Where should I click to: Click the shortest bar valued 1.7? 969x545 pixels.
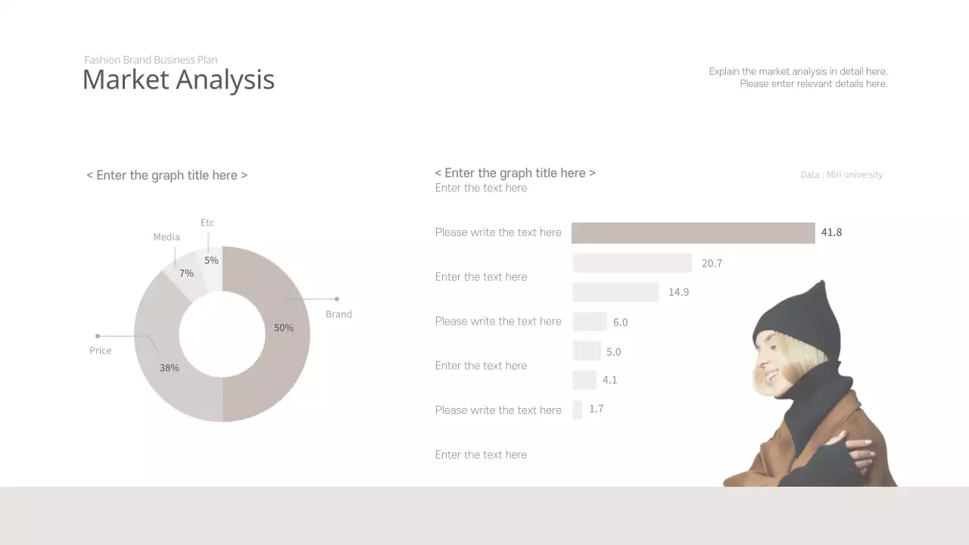coord(578,410)
